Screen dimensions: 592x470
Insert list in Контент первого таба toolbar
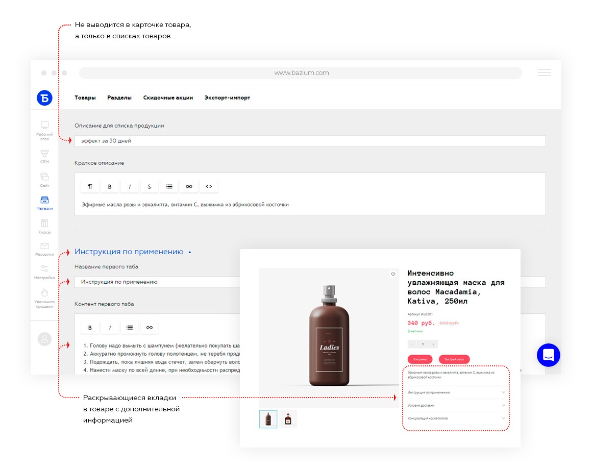(x=130, y=328)
